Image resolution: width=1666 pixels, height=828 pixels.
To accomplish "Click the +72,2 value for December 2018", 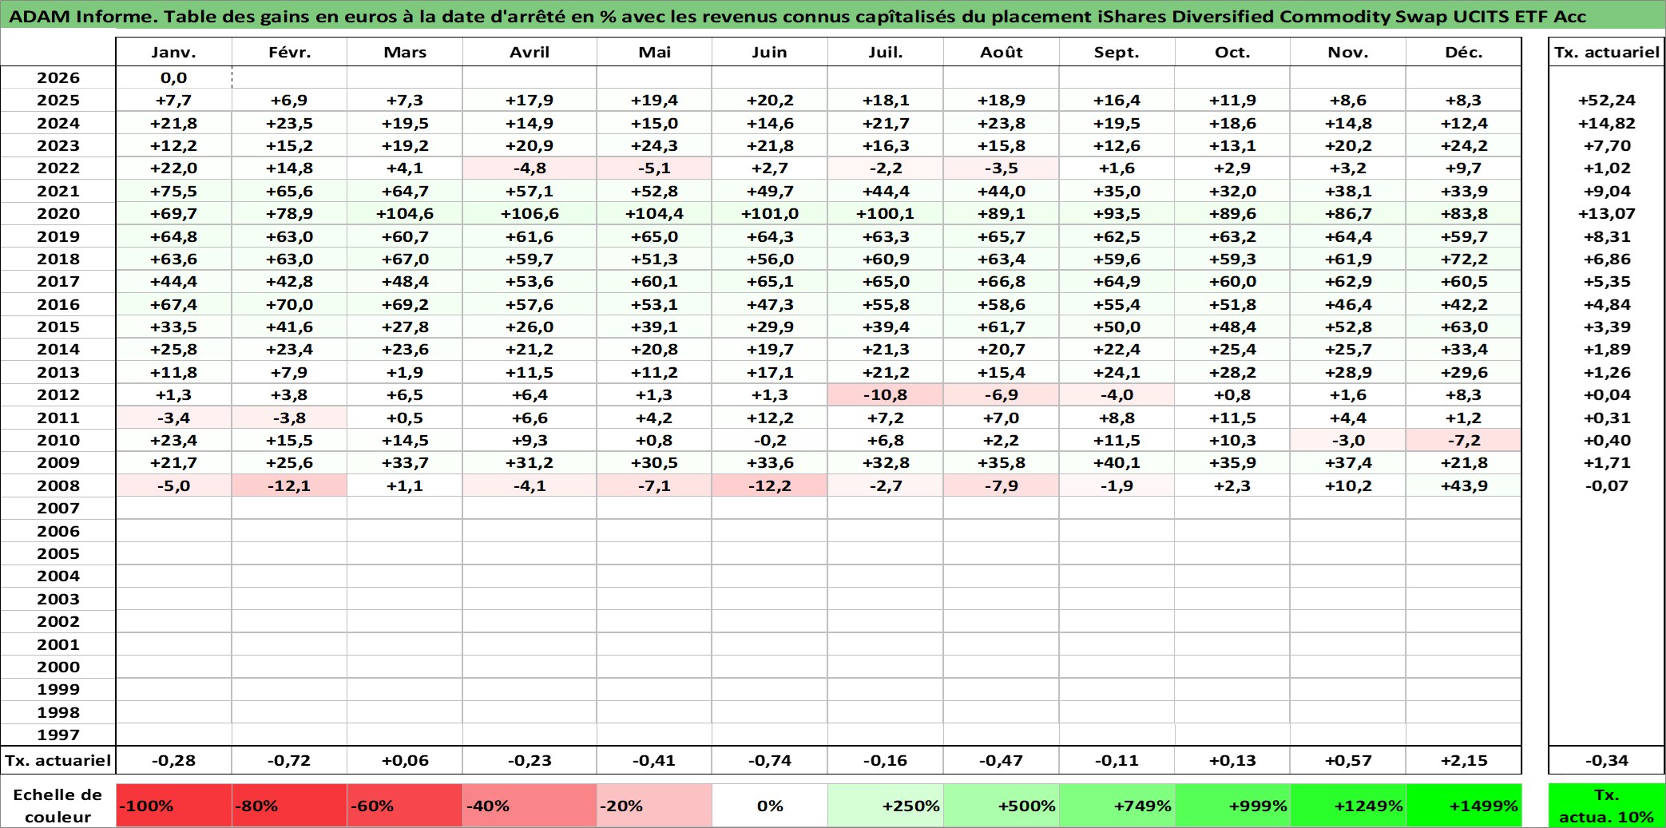I will tap(1464, 259).
